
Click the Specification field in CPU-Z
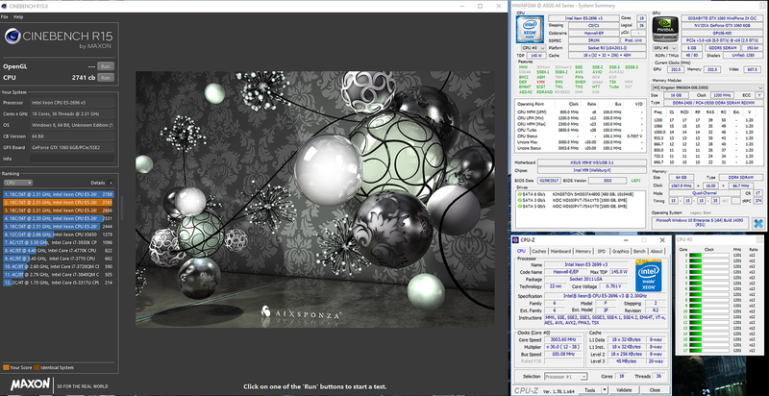click(606, 296)
